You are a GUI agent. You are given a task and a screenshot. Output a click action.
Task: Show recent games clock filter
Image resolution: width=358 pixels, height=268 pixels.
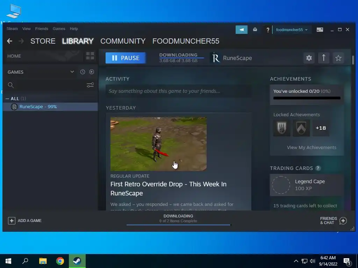[83, 72]
